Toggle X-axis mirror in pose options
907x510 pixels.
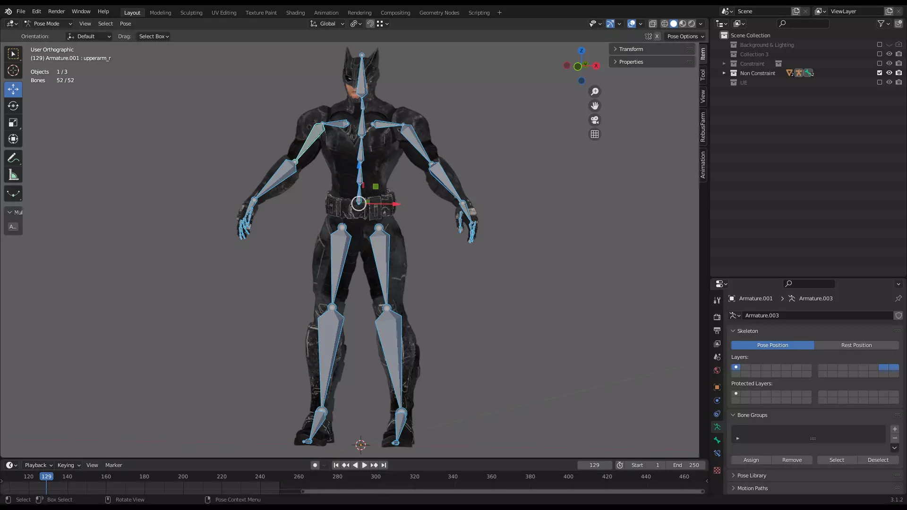657,36
